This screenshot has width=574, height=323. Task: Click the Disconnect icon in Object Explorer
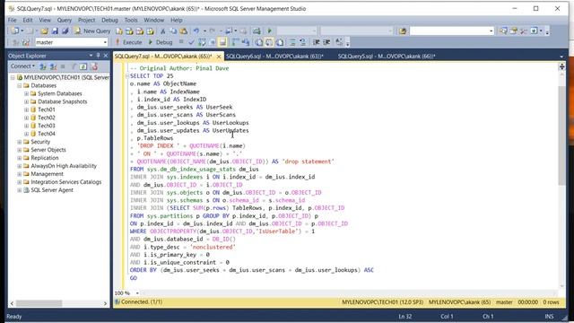[x=54, y=66]
